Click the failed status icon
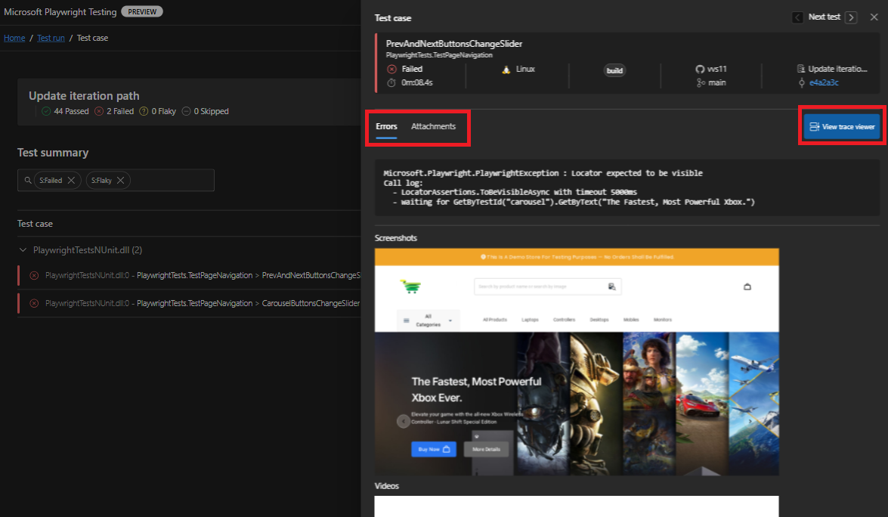888x517 pixels. click(x=391, y=67)
